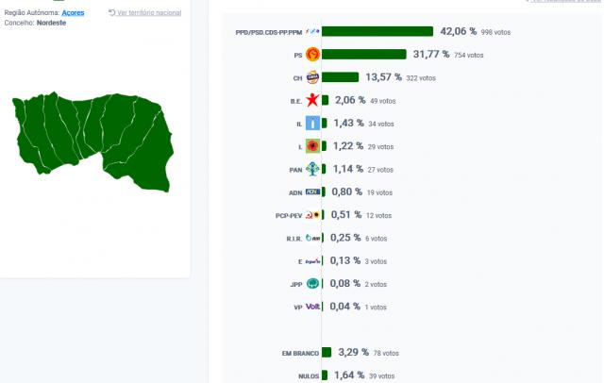Select the Volt purple party logo
The width and height of the screenshot is (604, 383).
[x=312, y=307]
